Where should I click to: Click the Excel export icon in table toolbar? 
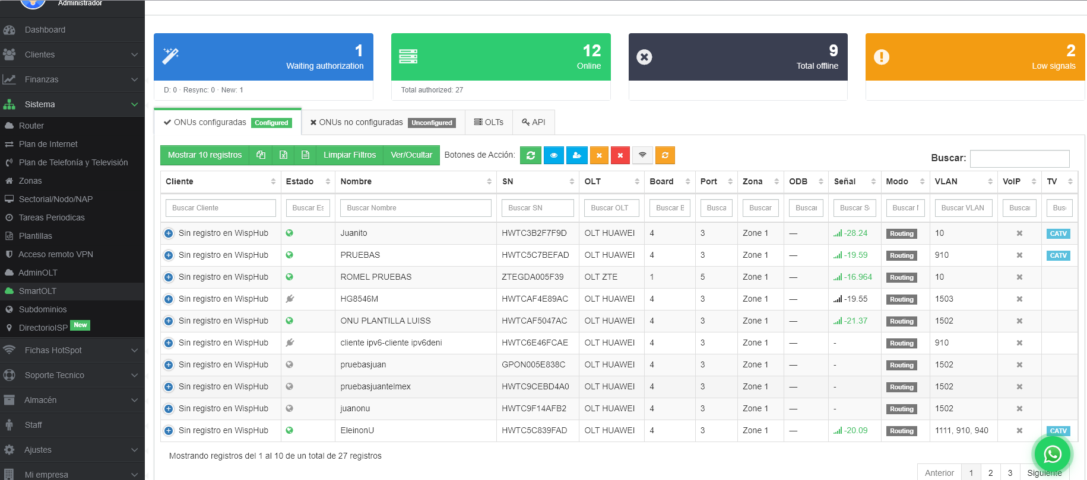[284, 155]
